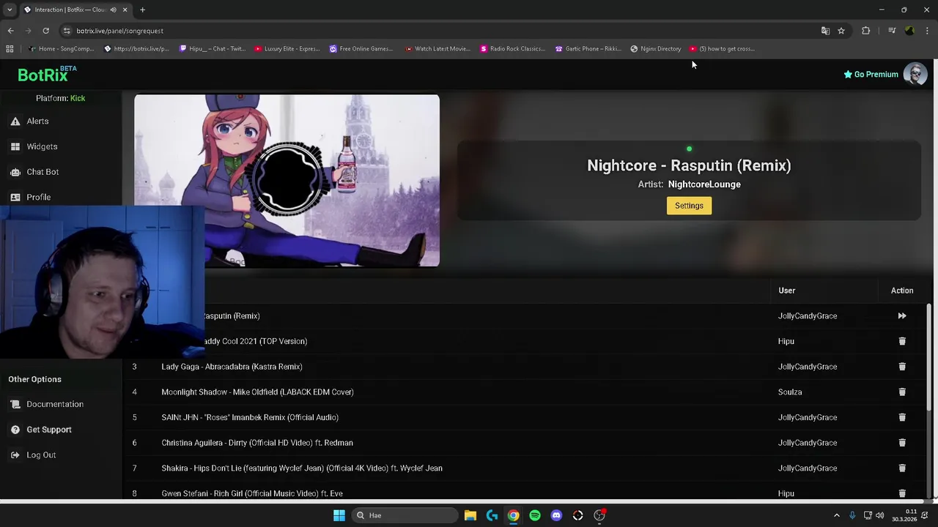938x527 pixels.
Task: Show hidden system tray icons
Action: (837, 515)
